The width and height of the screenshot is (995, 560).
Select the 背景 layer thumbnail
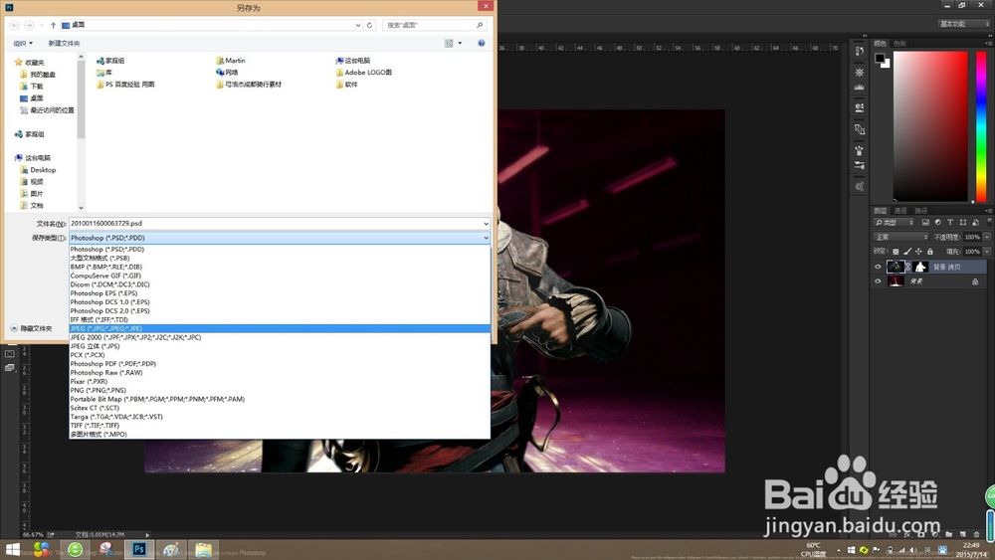tap(895, 281)
